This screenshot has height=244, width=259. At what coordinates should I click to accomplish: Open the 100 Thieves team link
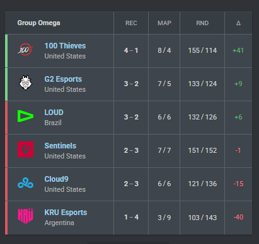[65, 46]
